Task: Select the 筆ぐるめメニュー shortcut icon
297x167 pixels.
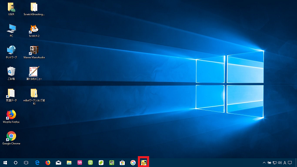Action: pos(34,73)
